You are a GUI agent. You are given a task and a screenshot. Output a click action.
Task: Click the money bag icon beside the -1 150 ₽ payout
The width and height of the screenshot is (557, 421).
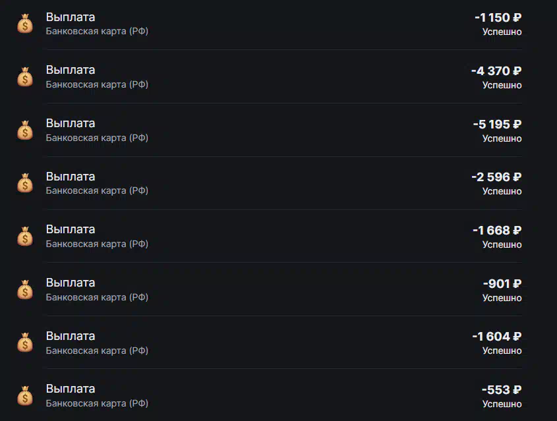[25, 24]
